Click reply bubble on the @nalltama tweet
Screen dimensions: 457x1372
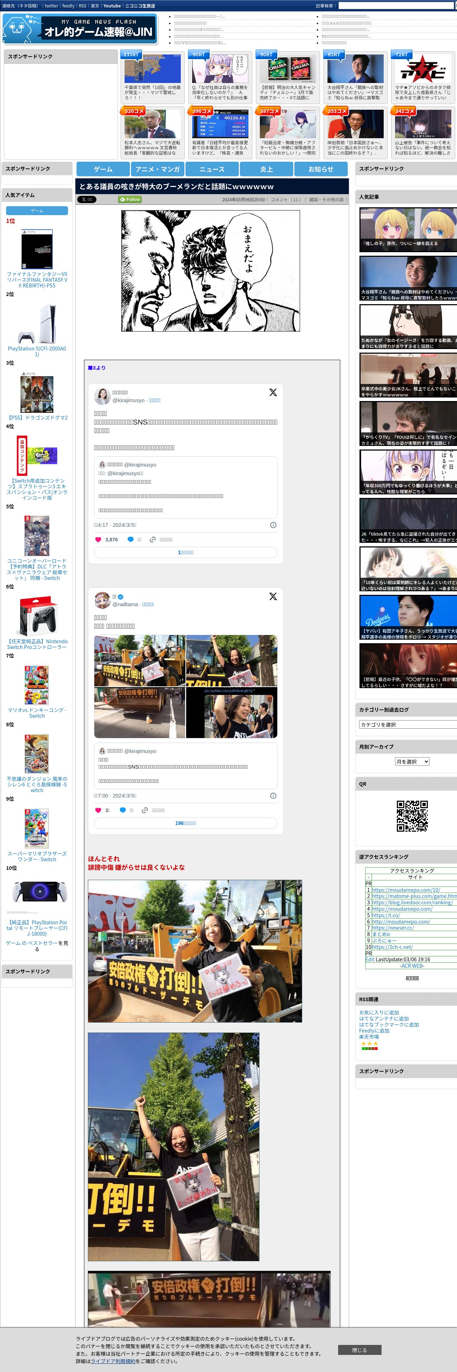coord(122,810)
